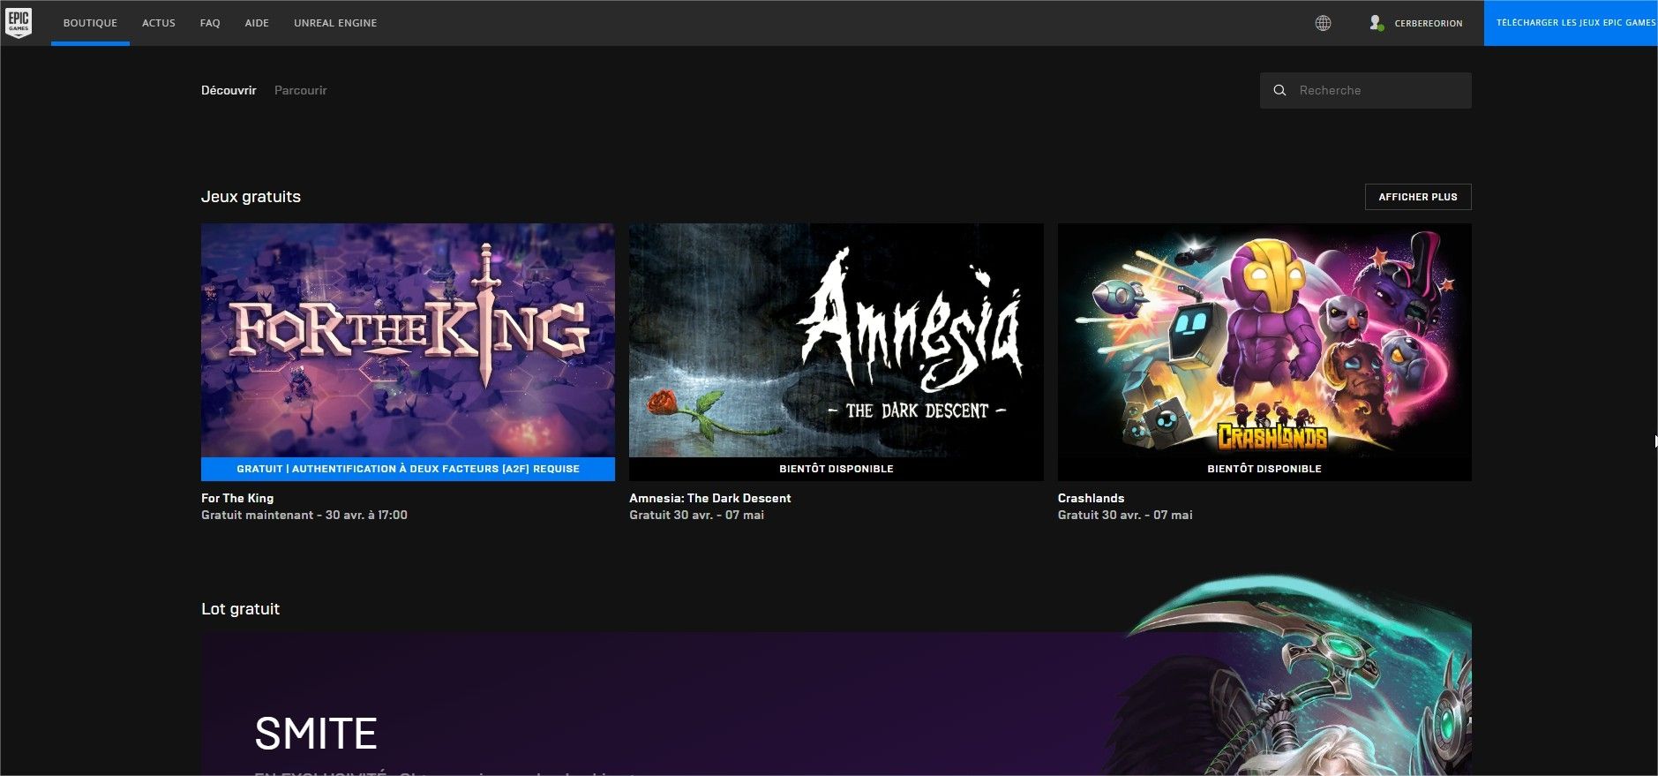Screen dimensions: 1658x776
Task: Open the SMITE free bundle banner
Action: click(836, 704)
